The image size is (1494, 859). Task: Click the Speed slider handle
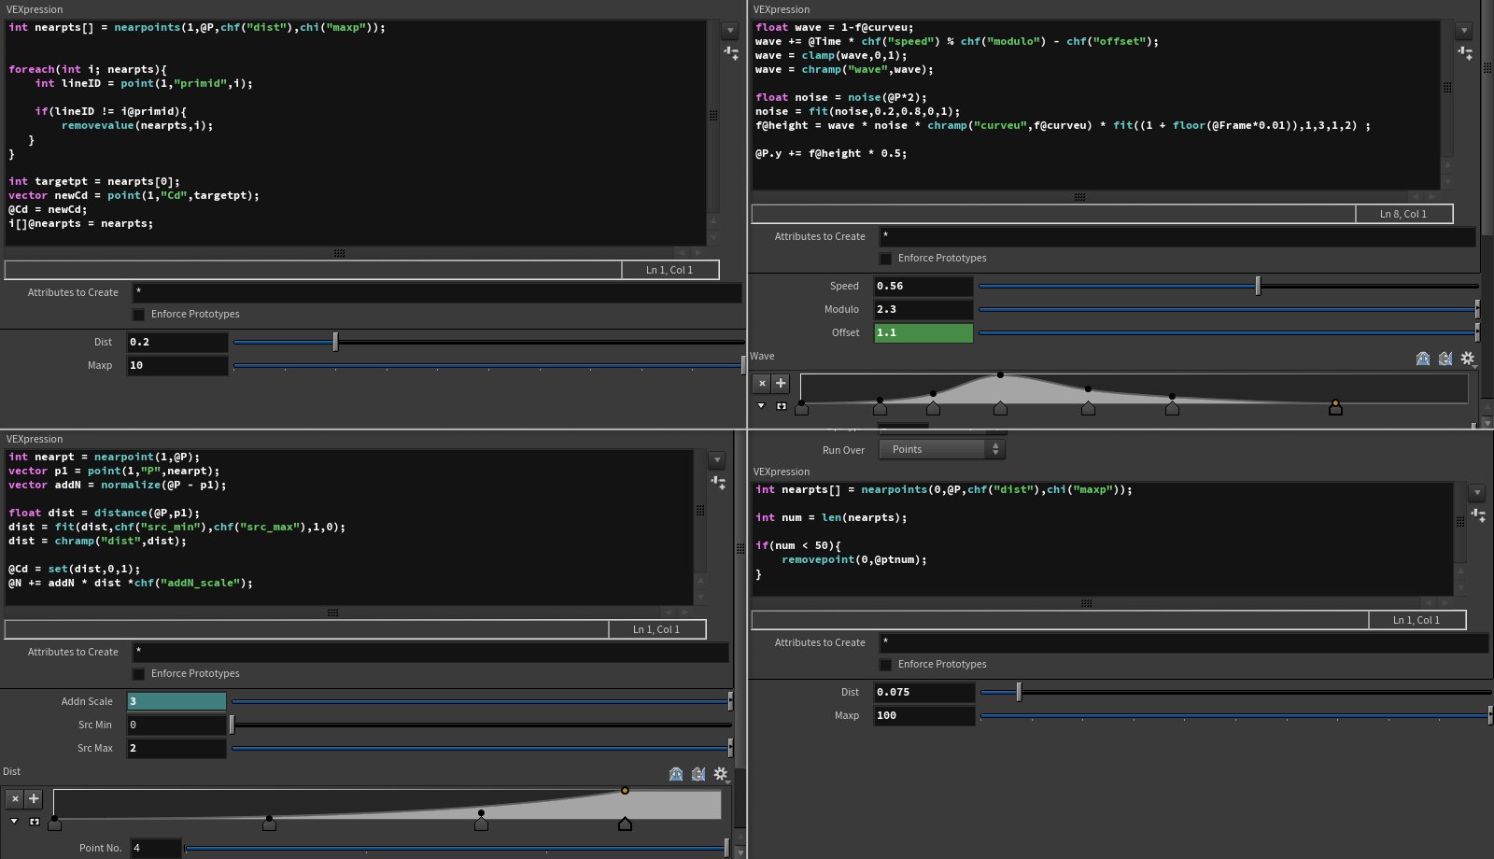[1258, 286]
